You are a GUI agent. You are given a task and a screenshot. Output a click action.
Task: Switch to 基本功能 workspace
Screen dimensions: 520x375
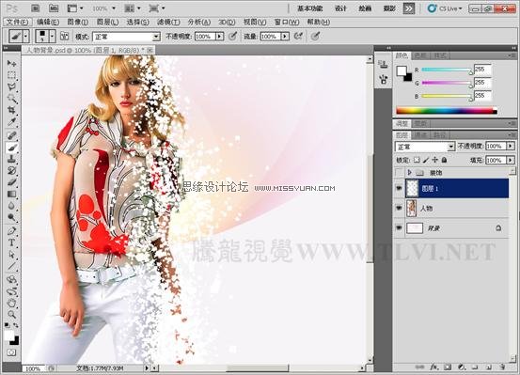click(x=309, y=8)
